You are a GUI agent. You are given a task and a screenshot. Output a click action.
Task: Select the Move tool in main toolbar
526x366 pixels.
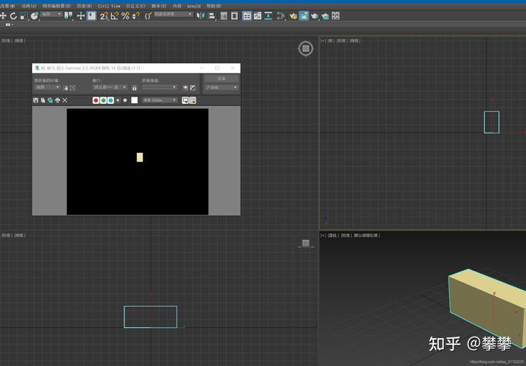point(4,15)
